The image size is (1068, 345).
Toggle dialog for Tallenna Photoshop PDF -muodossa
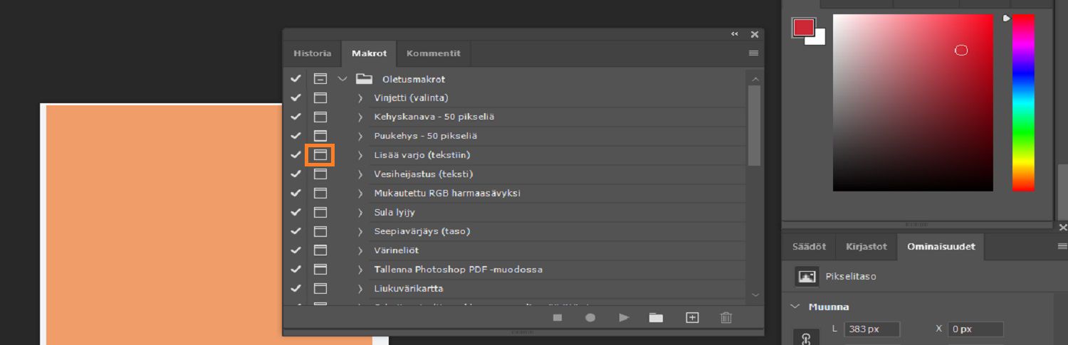pos(320,270)
